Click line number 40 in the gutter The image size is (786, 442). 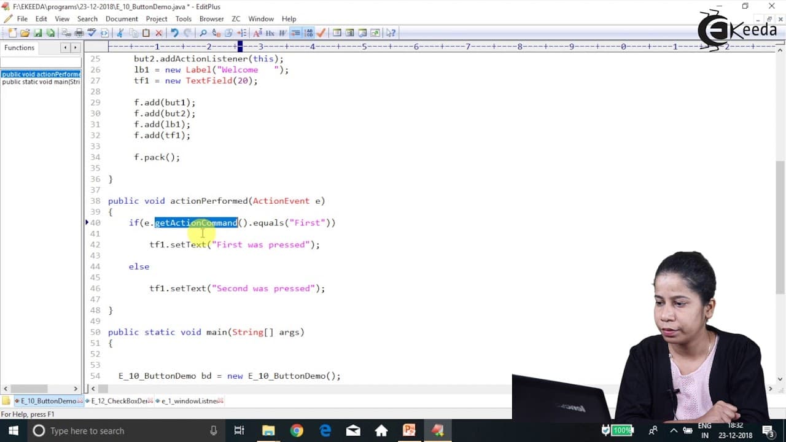[x=95, y=223]
